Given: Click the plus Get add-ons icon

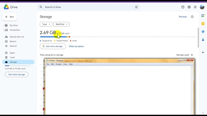Looking at the screenshot, I should tap(203, 53).
